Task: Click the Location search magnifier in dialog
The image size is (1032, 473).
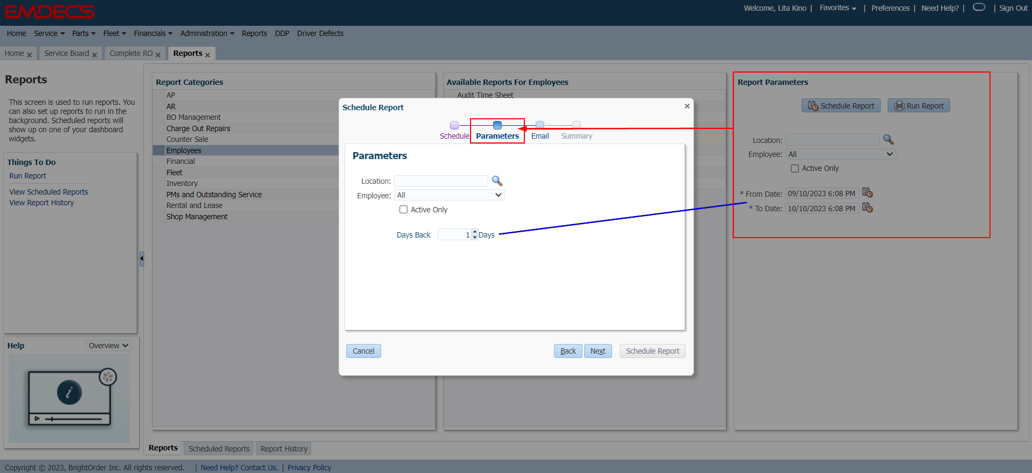Action: [497, 181]
